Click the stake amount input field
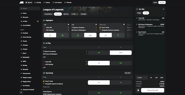Screen dimensions: 185x95 pyautogui.click(x=142, y=78)
